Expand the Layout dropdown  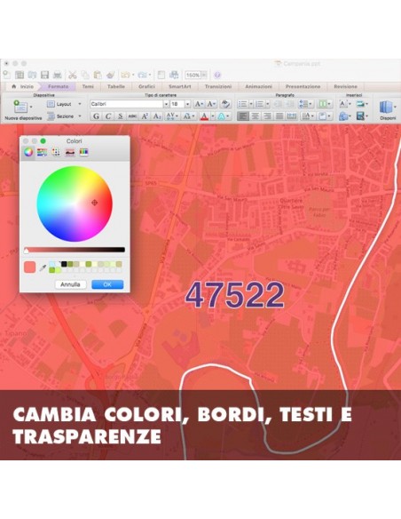[80, 104]
